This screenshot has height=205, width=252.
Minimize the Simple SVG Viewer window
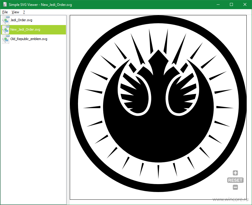point(218,4)
